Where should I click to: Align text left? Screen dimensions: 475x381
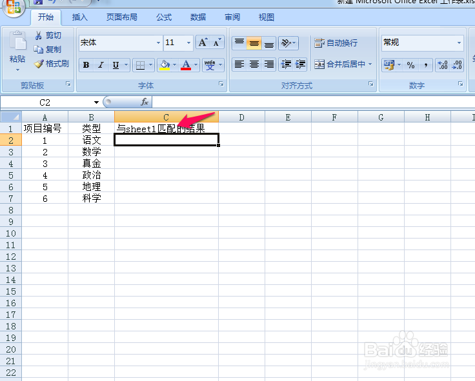tap(239, 64)
